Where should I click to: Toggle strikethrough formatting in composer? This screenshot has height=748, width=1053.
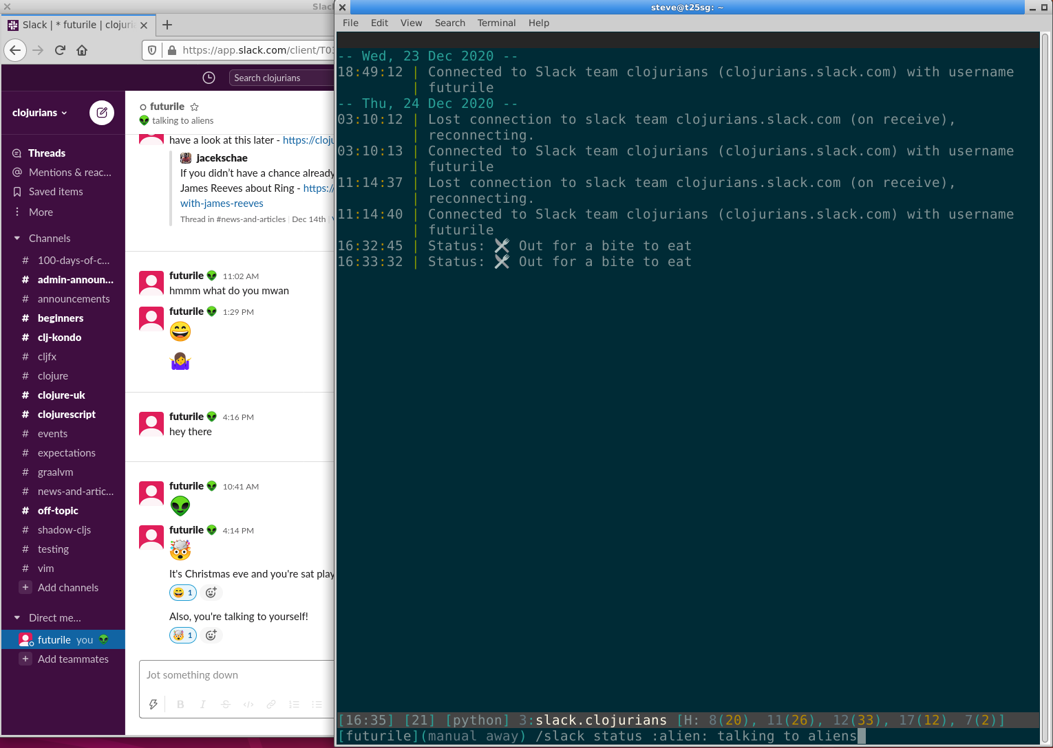coord(226,704)
